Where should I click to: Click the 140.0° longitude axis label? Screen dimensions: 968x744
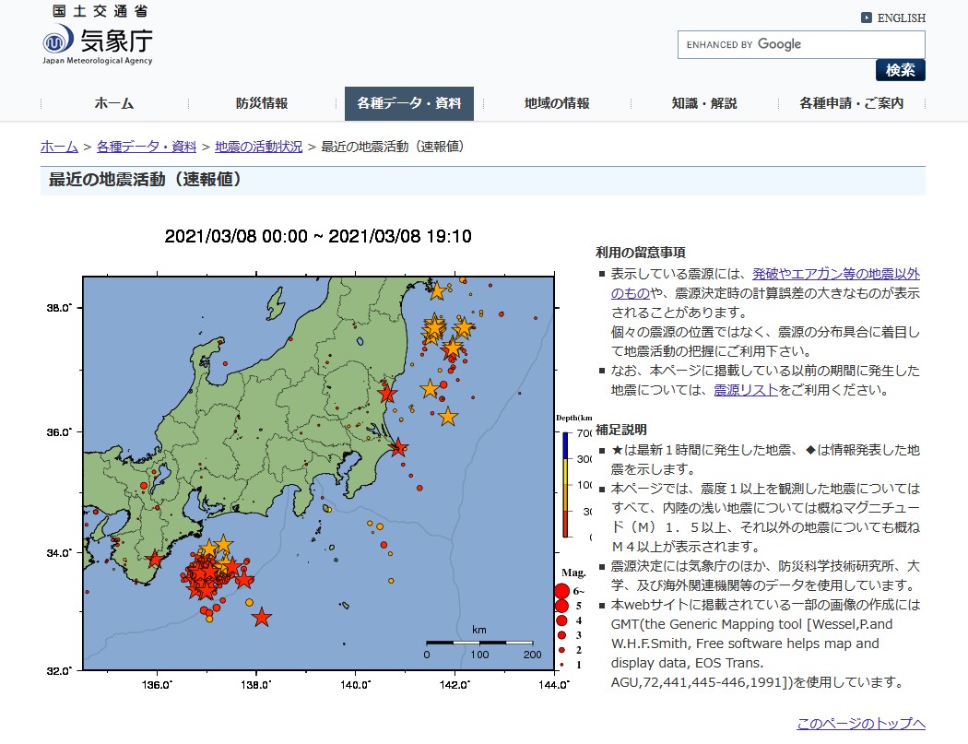click(356, 684)
